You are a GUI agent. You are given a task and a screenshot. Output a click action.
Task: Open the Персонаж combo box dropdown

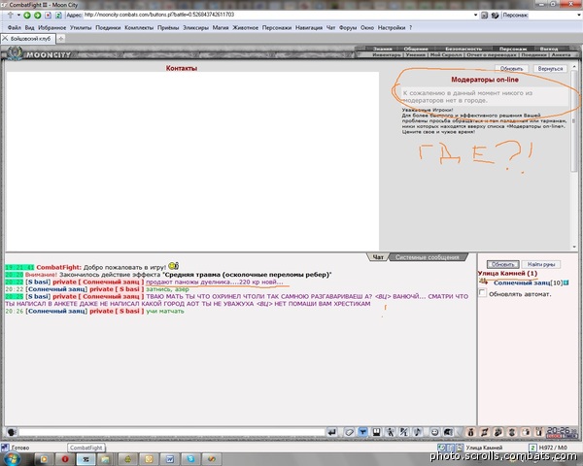[x=579, y=16]
